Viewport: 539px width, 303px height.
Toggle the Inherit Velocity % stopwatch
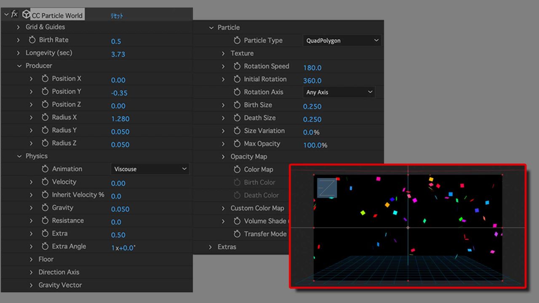45,195
